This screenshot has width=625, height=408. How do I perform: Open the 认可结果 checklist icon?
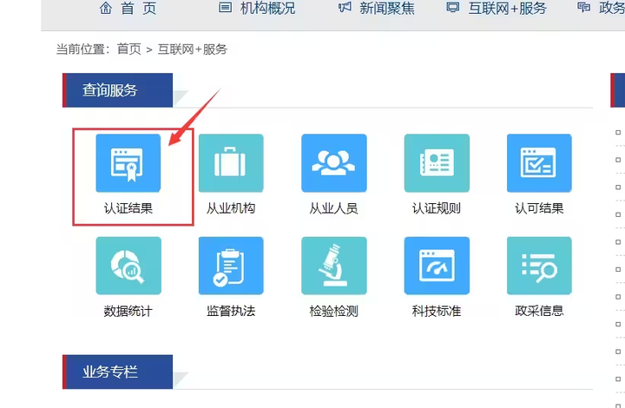click(x=539, y=163)
